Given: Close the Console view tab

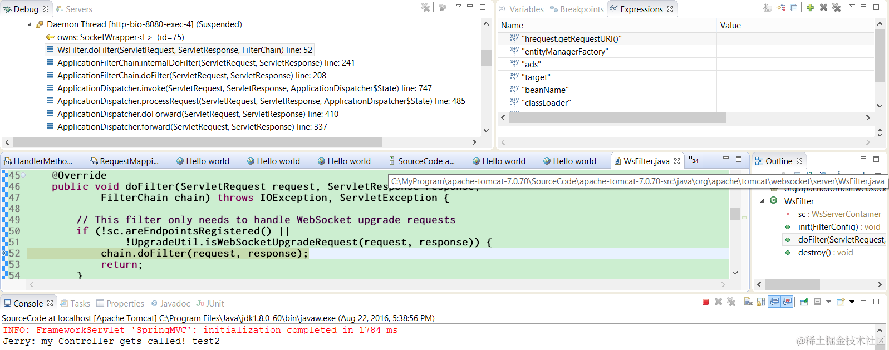Looking at the screenshot, I should coord(50,303).
